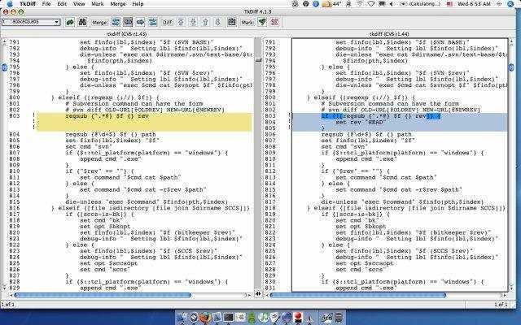Screen dimensions: 521x325
Task: Click left horizontal scrollbar right arrow
Action: click(248, 295)
